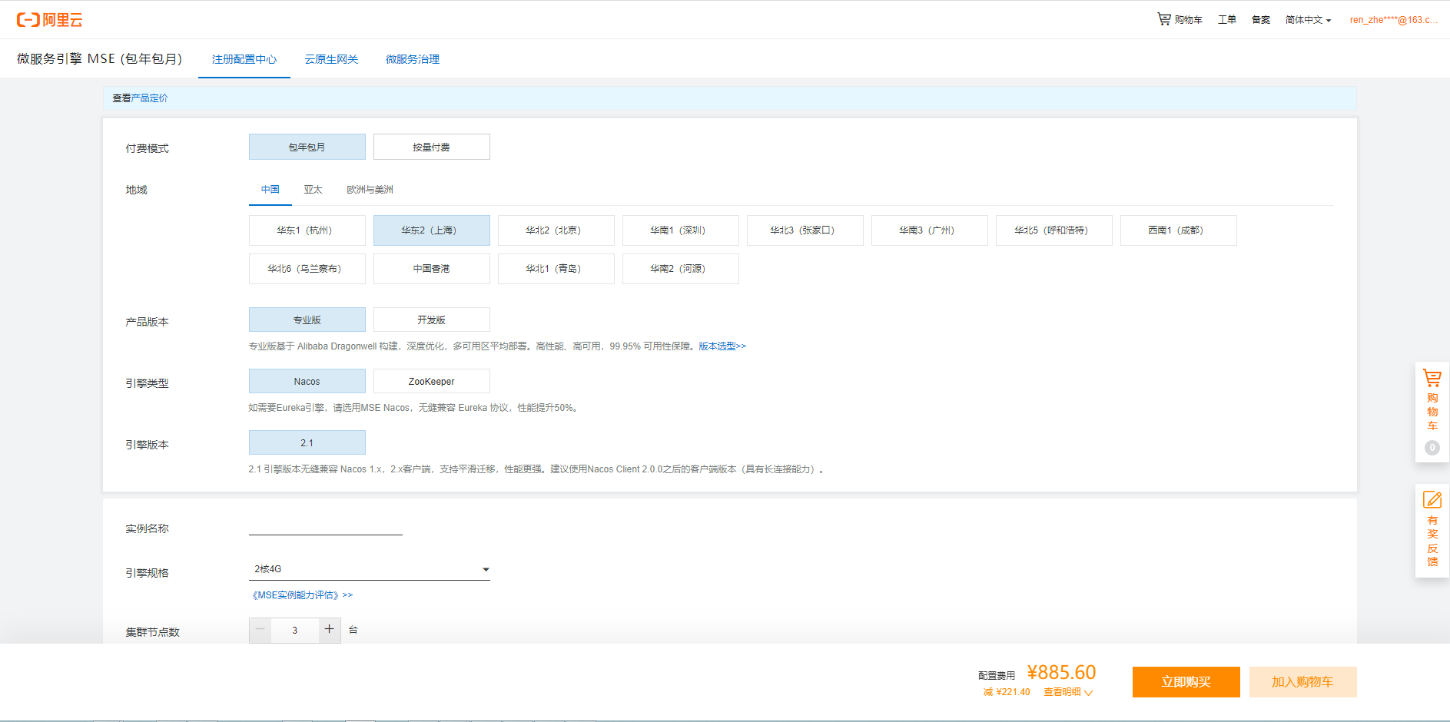Open the shopping cart icon in header

tap(1164, 19)
